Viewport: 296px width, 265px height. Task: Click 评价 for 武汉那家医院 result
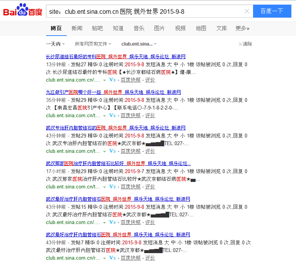tap(150, 187)
